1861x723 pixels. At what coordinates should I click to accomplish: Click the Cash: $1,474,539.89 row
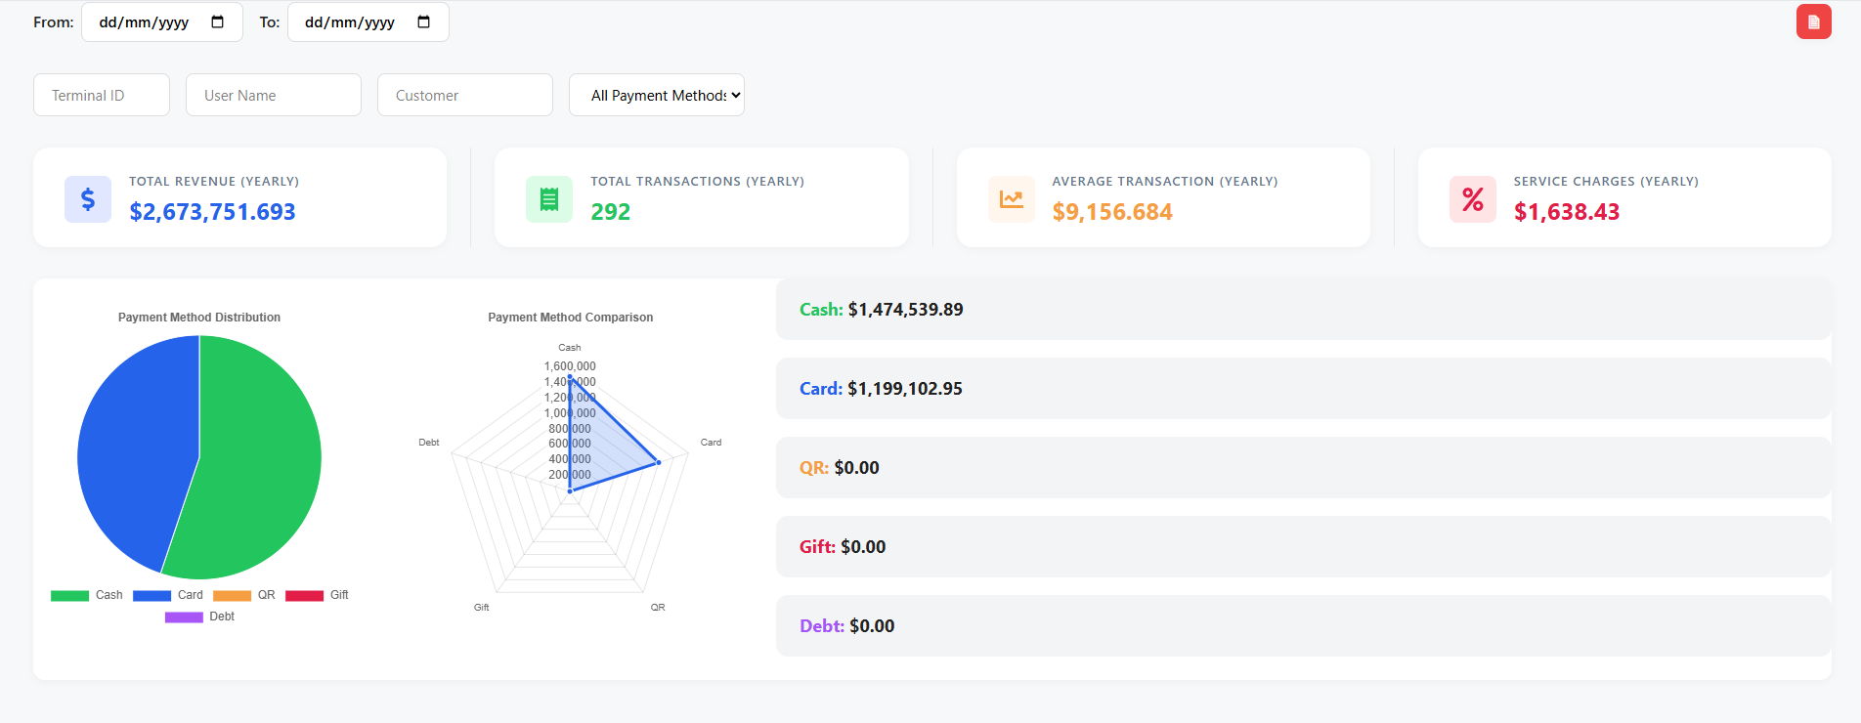pos(1303,309)
